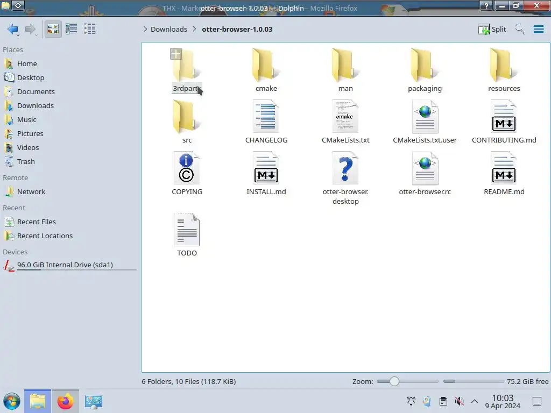This screenshot has width=551, height=413.
Task: Select the COPYING license file icon
Action: 187,168
